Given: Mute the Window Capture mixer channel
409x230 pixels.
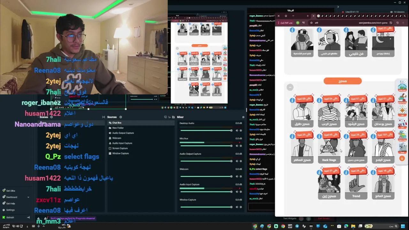Looking at the screenshot, I should coord(237,207).
